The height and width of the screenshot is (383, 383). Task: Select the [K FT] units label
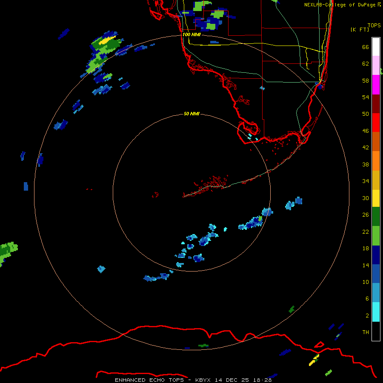pyautogui.click(x=360, y=29)
